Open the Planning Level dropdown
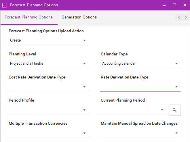This screenshot has width=190, height=142. click(48, 63)
